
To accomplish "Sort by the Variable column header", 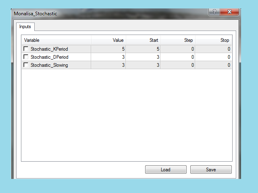I will click(56, 40).
